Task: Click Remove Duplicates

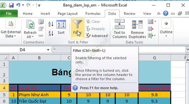Action: [x=137, y=29]
